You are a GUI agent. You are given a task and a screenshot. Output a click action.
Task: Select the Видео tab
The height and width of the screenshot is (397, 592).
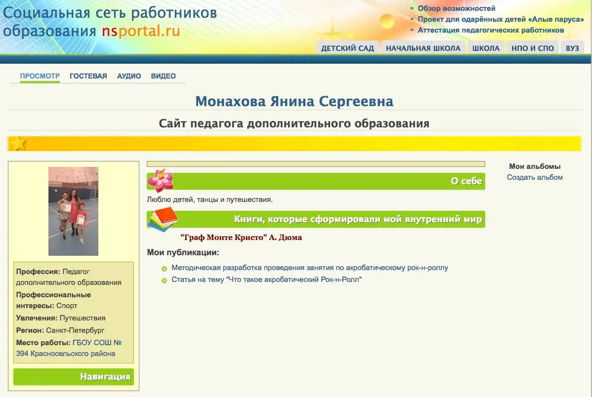pos(163,76)
